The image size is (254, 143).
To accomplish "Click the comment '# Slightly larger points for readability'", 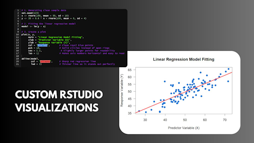I will click(88, 51).
